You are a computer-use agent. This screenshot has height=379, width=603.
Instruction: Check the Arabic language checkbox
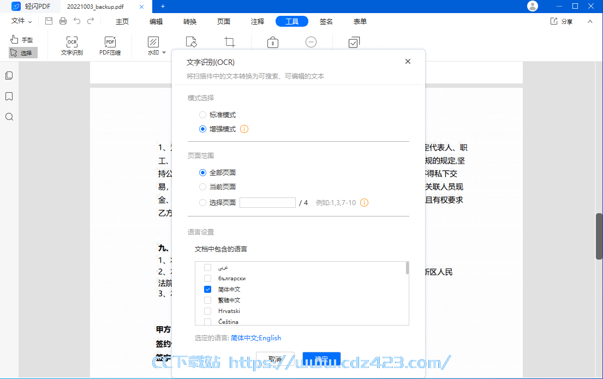[208, 268]
